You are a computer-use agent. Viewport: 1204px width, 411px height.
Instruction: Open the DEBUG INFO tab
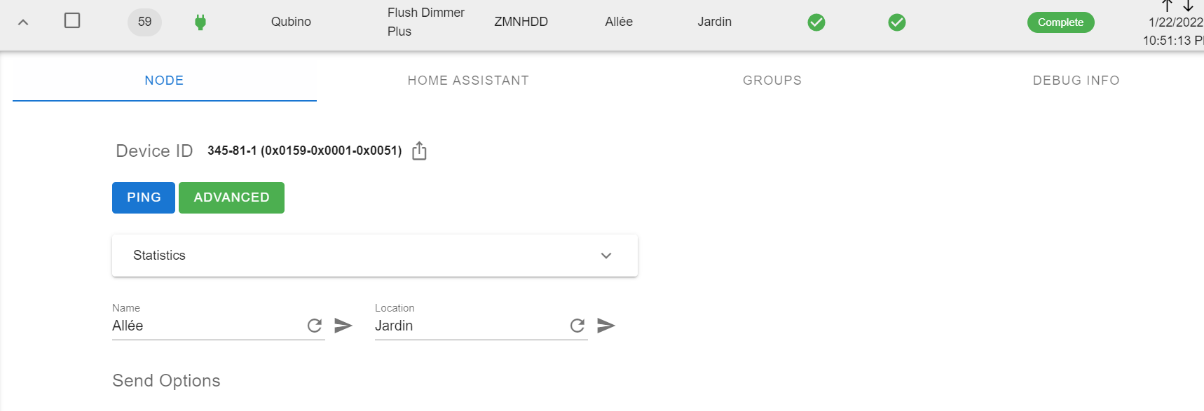pyautogui.click(x=1076, y=80)
